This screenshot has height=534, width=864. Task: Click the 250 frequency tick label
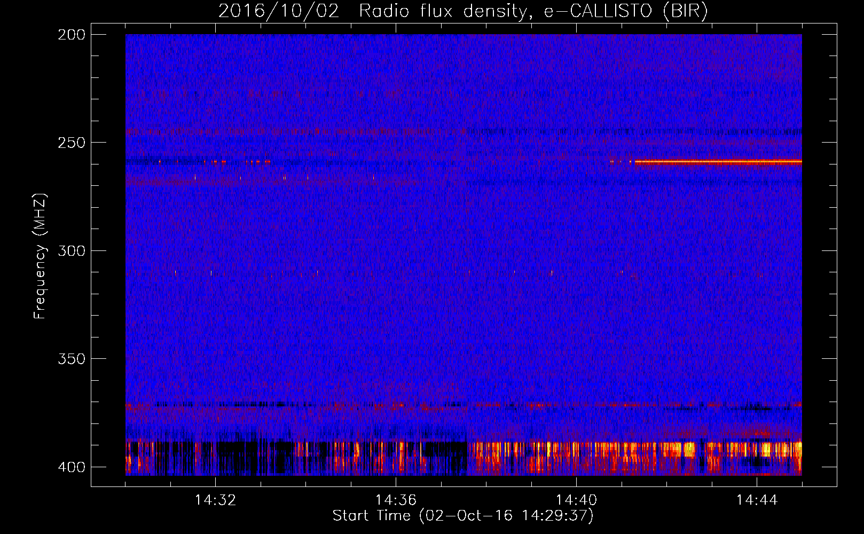click(72, 143)
